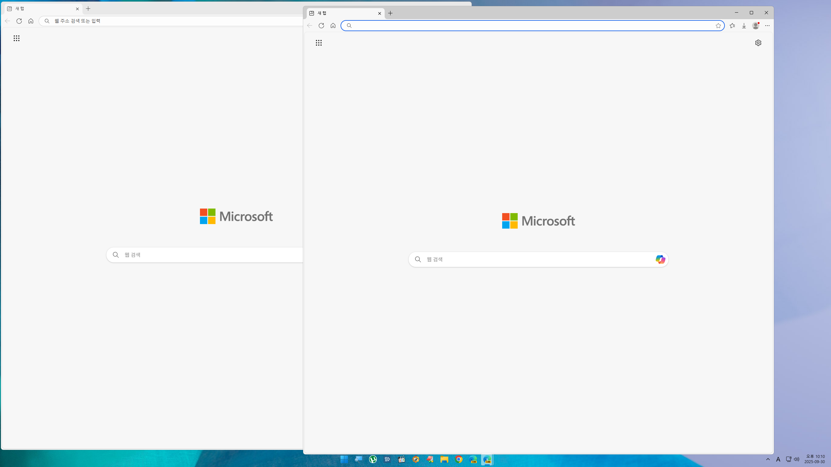This screenshot has width=831, height=467.
Task: Click the profile avatar icon
Action: pyautogui.click(x=755, y=26)
